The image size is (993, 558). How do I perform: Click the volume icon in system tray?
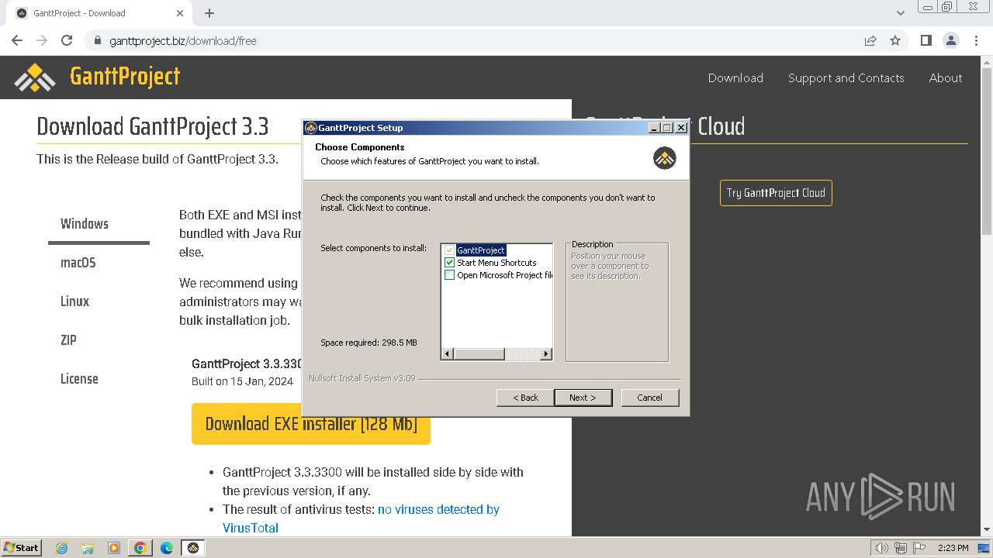881,548
